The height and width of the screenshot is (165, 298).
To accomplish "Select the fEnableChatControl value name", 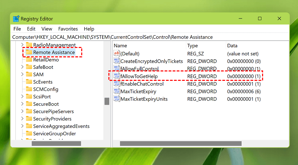I will 141,84.
